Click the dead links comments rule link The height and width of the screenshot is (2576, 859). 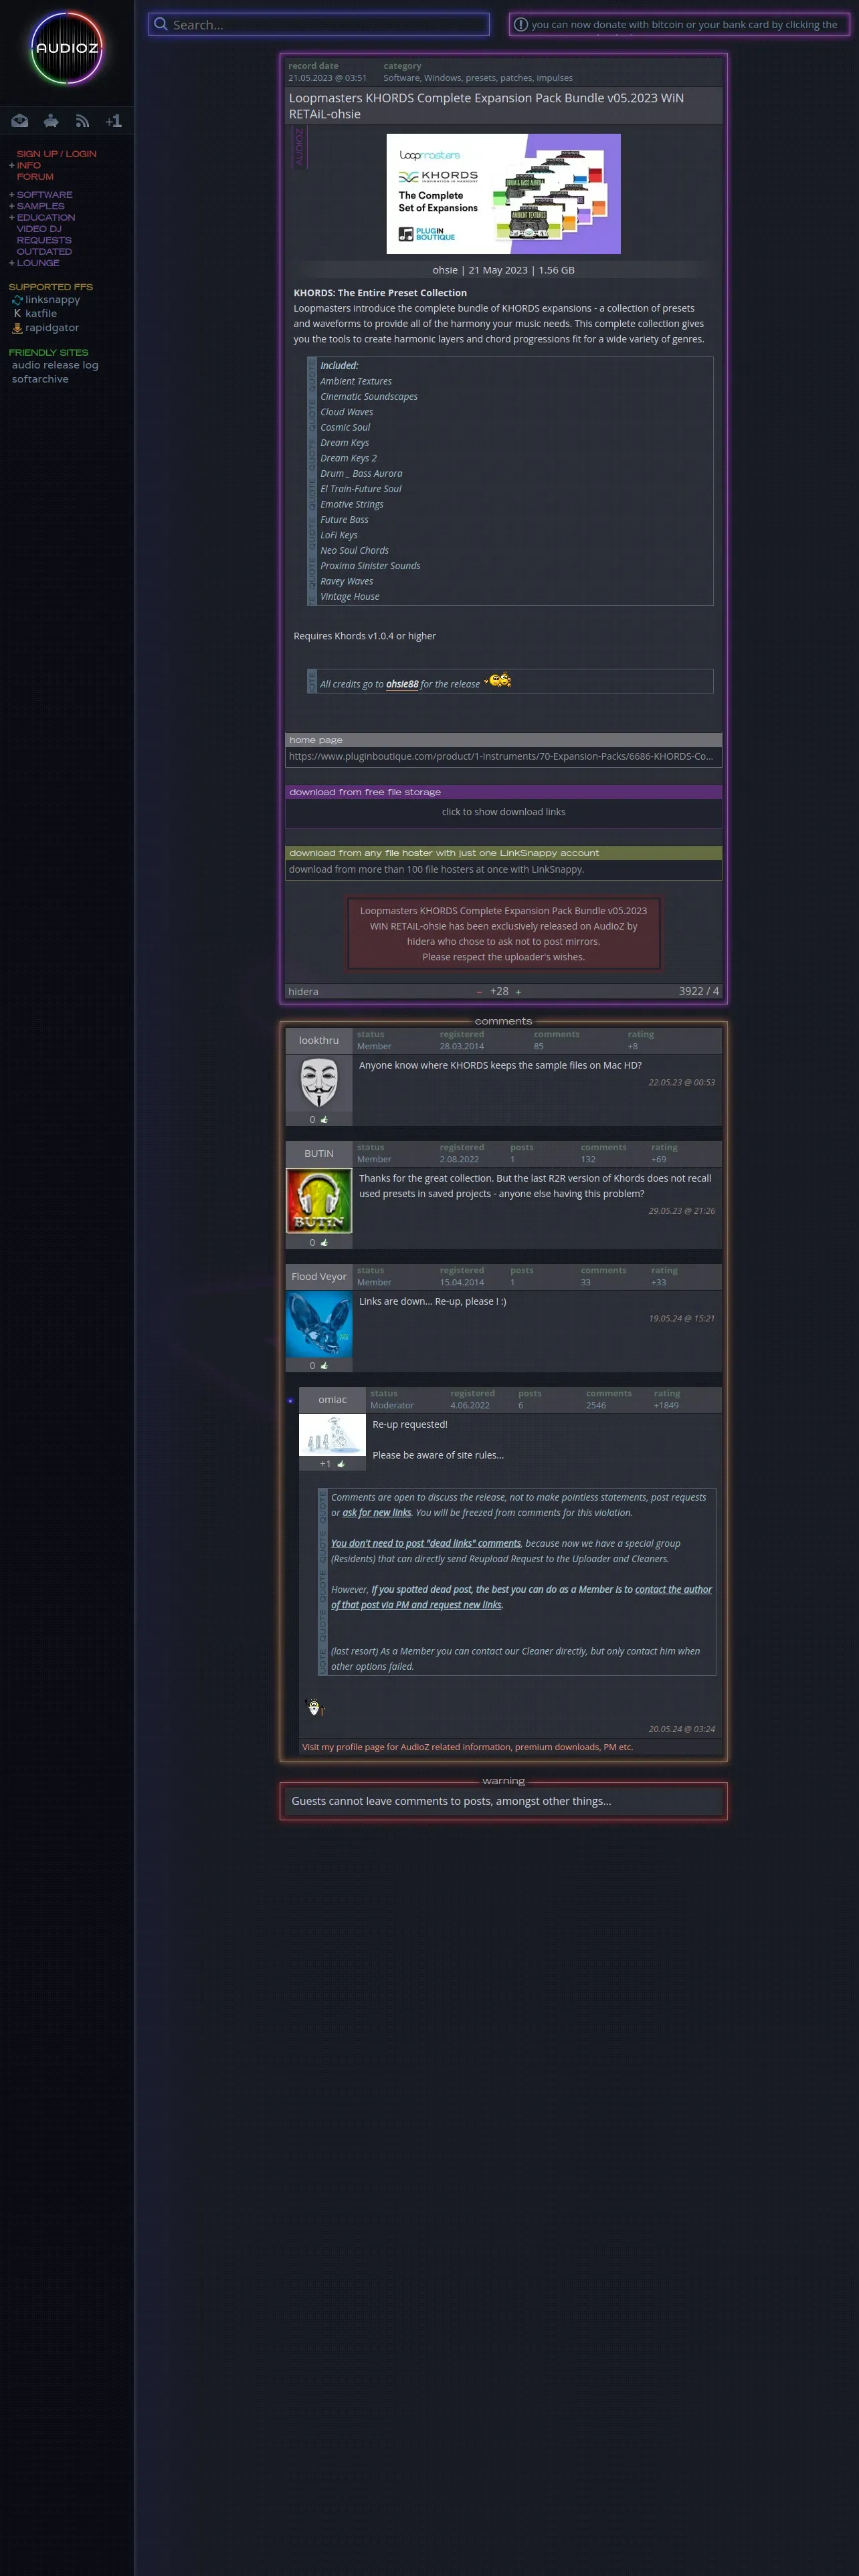[x=426, y=1543]
